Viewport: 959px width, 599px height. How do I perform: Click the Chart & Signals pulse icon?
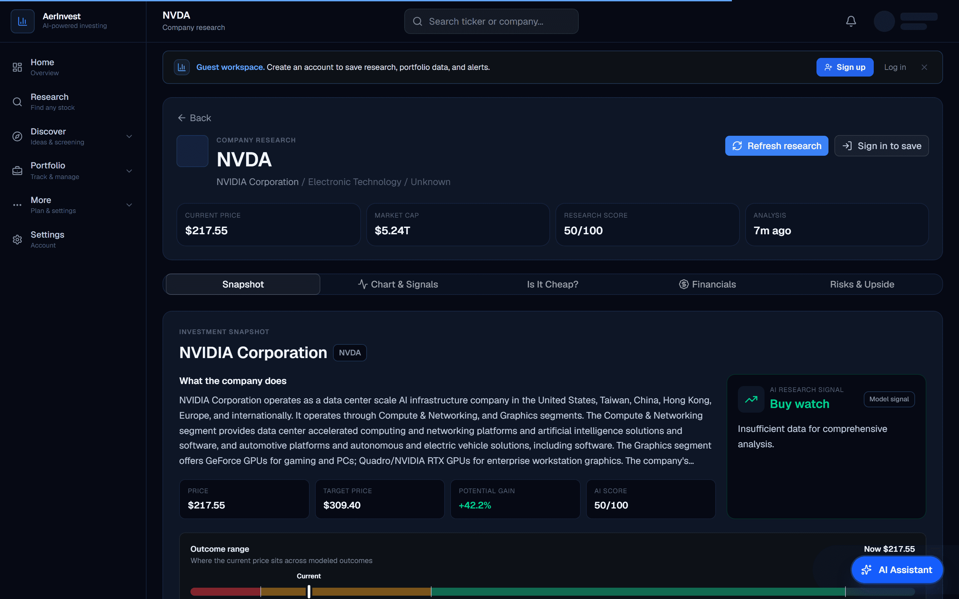[363, 284]
